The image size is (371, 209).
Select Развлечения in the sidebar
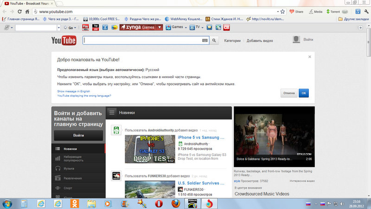(x=78, y=178)
